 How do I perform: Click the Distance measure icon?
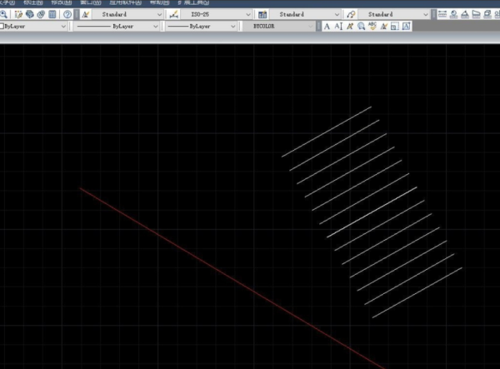coord(442,14)
